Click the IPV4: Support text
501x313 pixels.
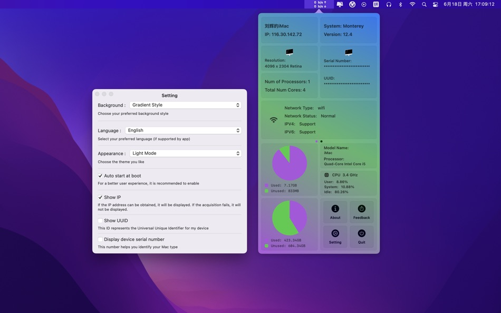coord(300,124)
